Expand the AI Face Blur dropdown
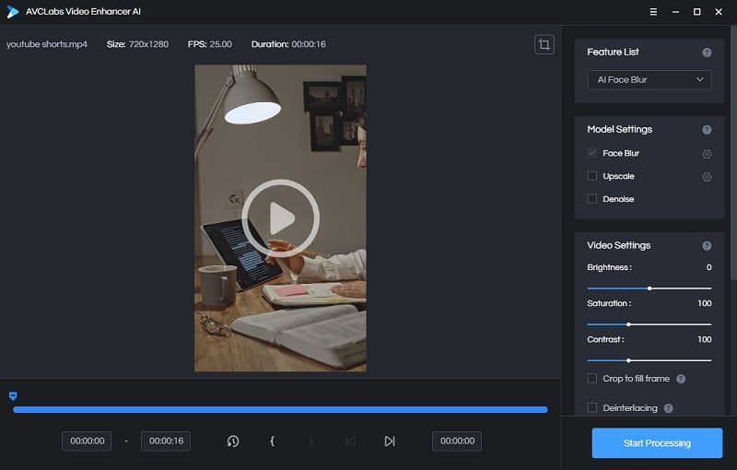The width and height of the screenshot is (737, 470). click(x=649, y=80)
